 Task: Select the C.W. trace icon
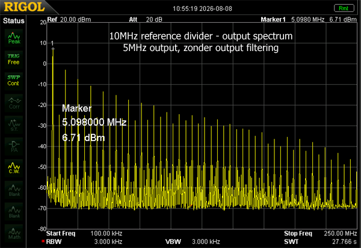[14, 168]
